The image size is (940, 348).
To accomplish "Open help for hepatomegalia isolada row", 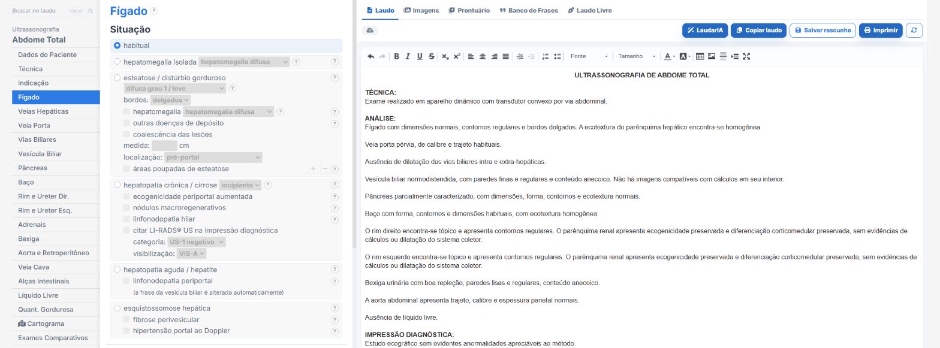I will pyautogui.click(x=335, y=62).
